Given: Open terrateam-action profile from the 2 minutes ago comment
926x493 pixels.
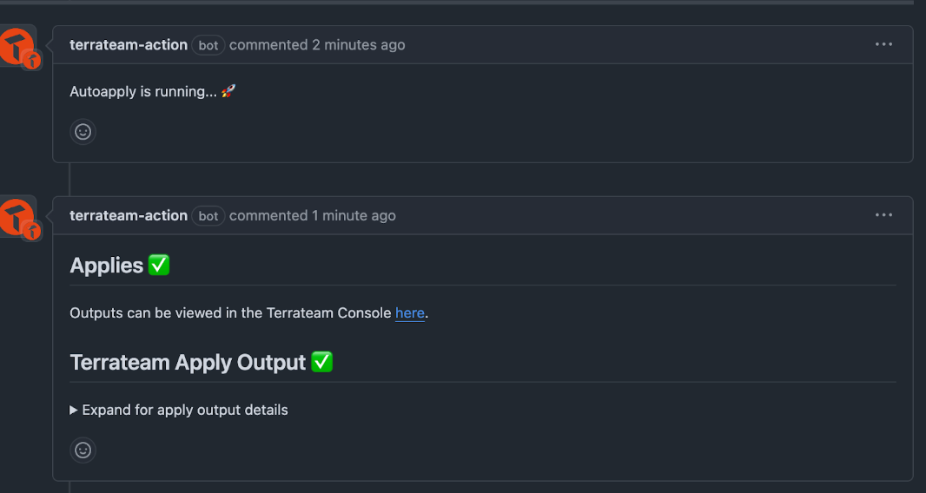Looking at the screenshot, I should click(x=129, y=45).
